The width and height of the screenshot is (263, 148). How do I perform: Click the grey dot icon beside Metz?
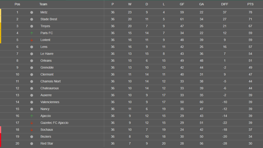point(32,12)
